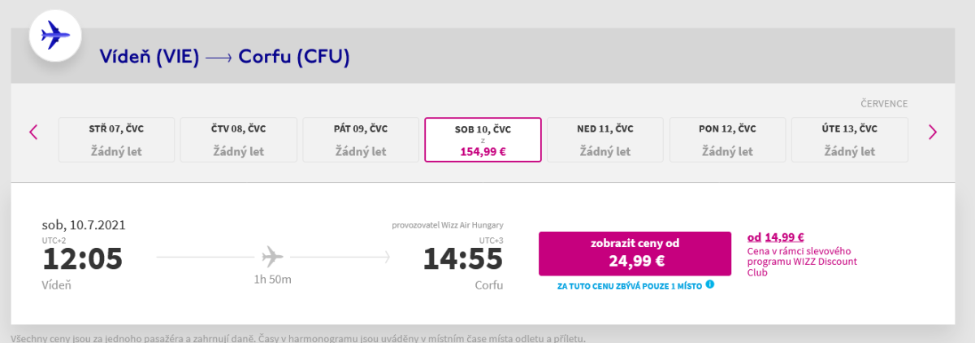Click the ČERVENCE month label
975x343 pixels.
tap(884, 104)
